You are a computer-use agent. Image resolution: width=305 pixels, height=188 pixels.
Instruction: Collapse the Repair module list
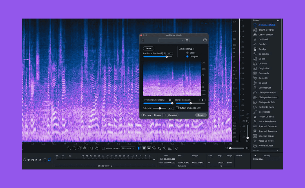(x=277, y=20)
